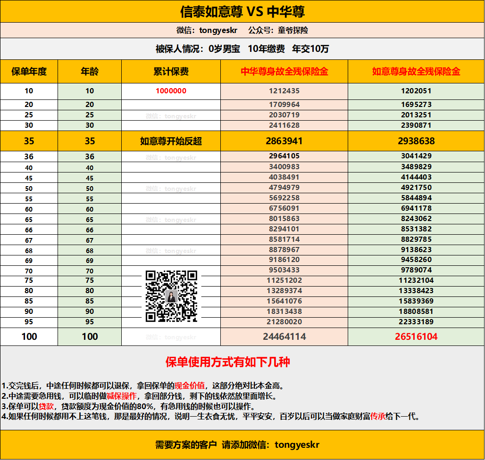485x460 pixels.
Task: Select cell 5692258
Action: [284, 198]
